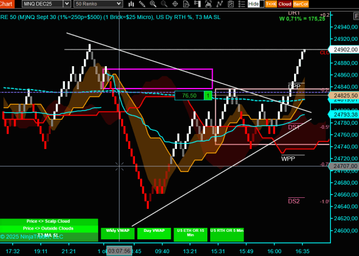
Task: Click the green position quantity 1 marker
Action: click(x=208, y=95)
